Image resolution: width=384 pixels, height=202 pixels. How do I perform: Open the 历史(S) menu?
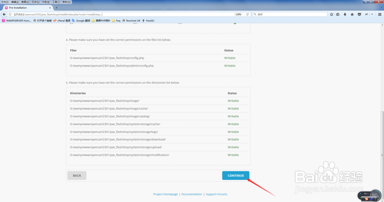click(x=35, y=2)
